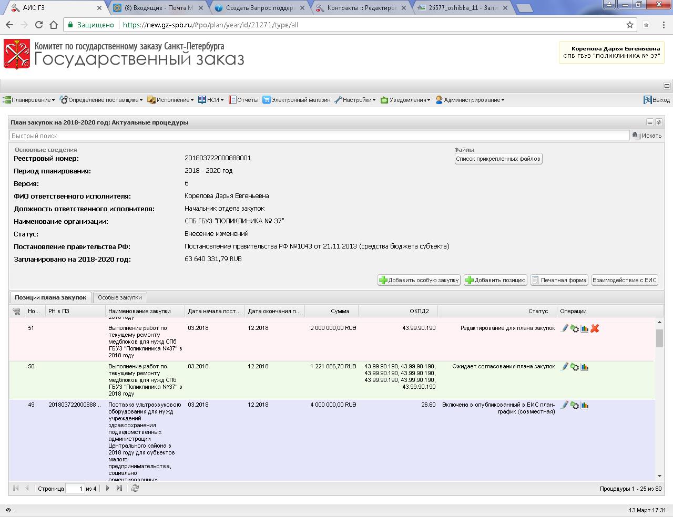
Task: Switch to the Особые закупки tab
Action: pyautogui.click(x=119, y=297)
